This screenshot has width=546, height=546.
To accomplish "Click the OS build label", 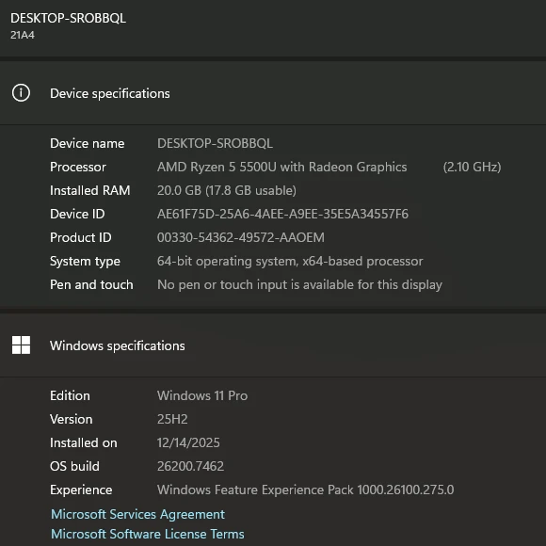I will 75,466.
